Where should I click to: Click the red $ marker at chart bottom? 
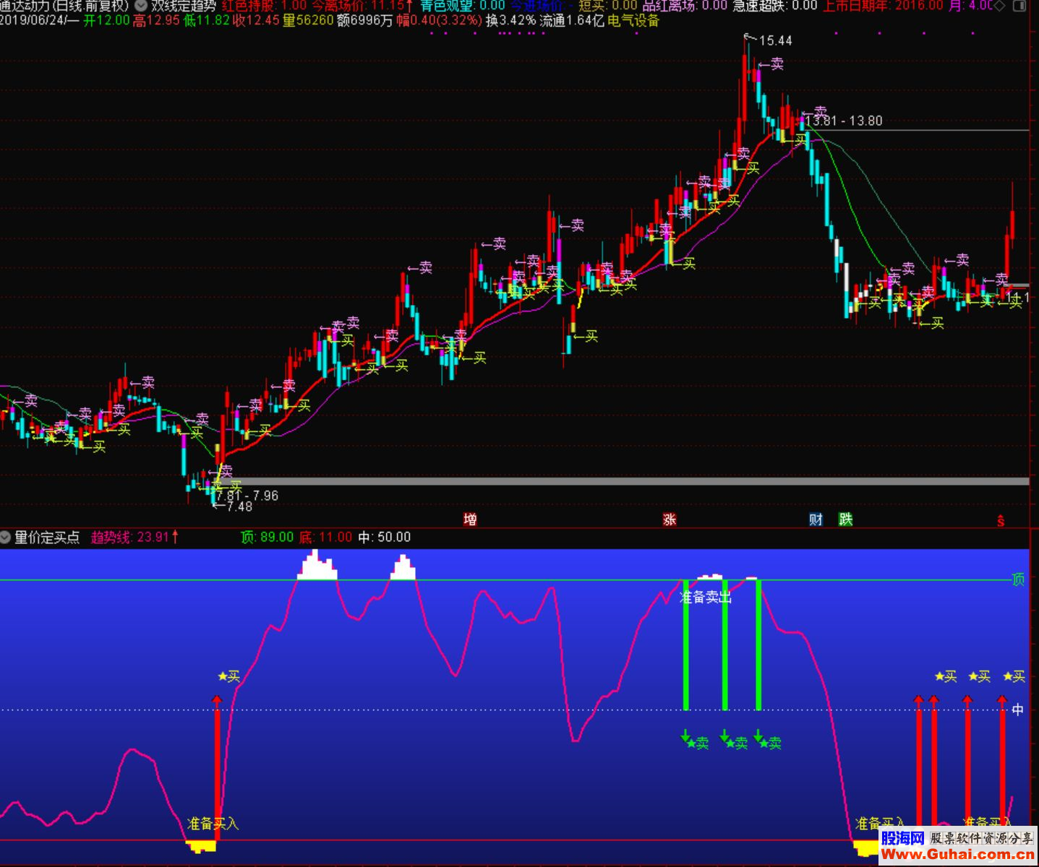coord(1001,520)
